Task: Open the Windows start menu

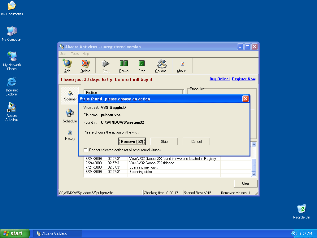Action: [15, 233]
